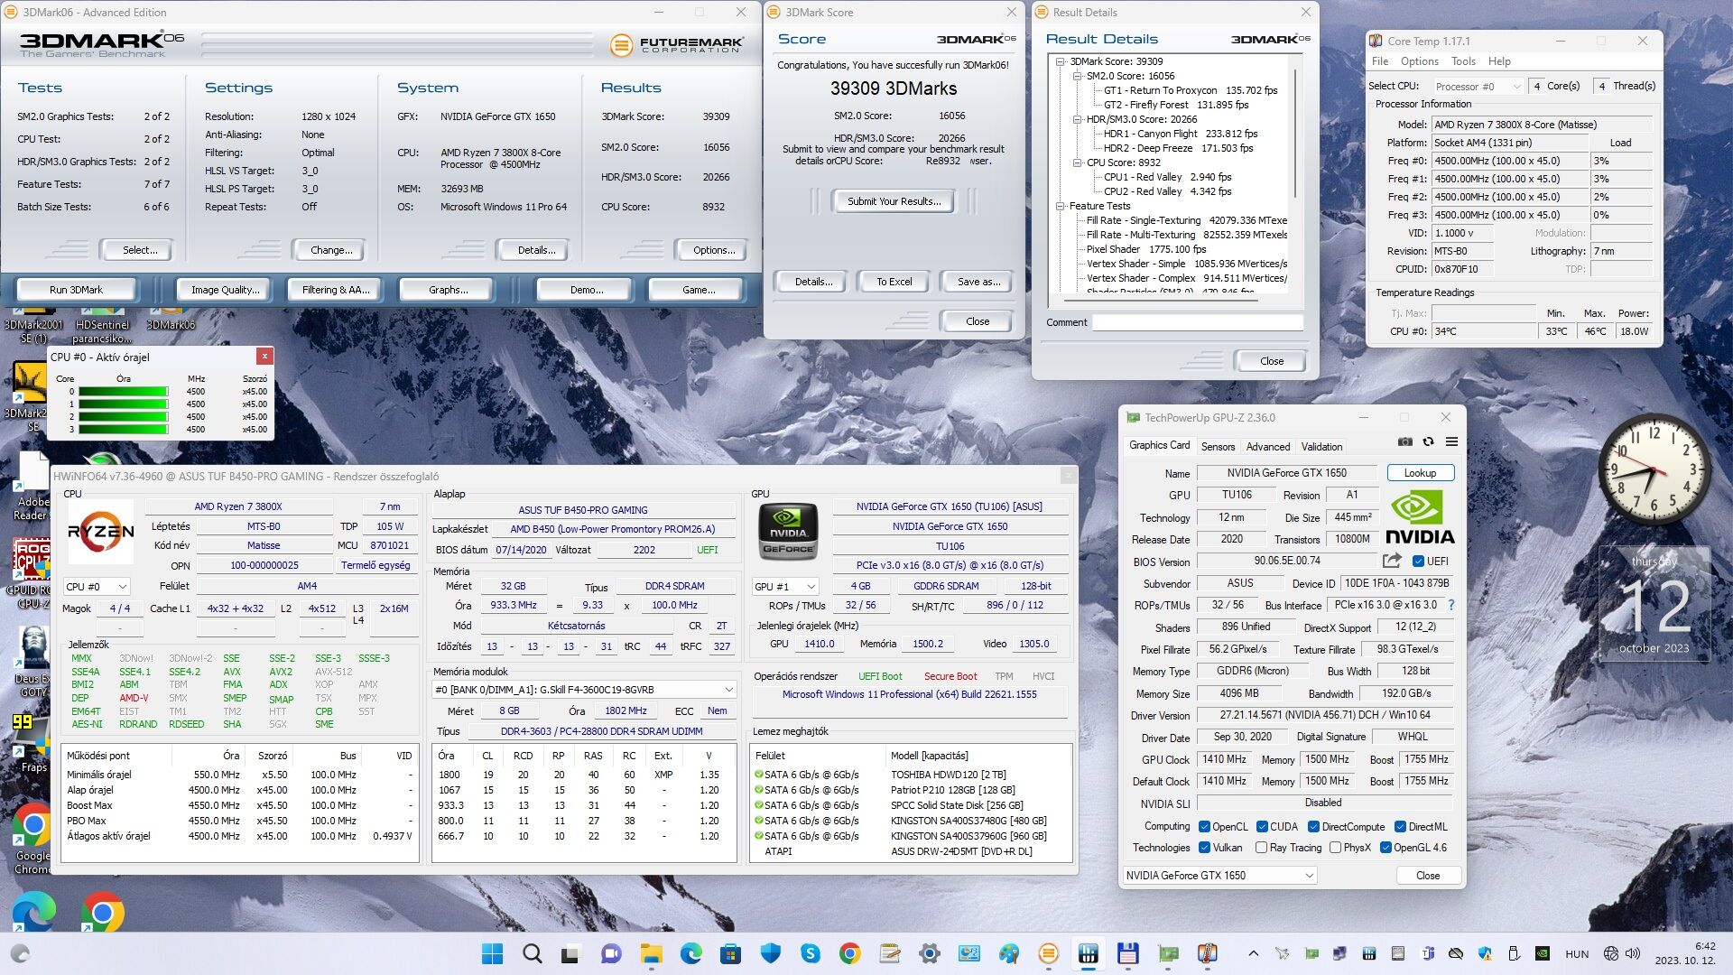This screenshot has width=1733, height=975.
Task: Collapse the 3DMark Score tree node
Action: pyautogui.click(x=1061, y=61)
